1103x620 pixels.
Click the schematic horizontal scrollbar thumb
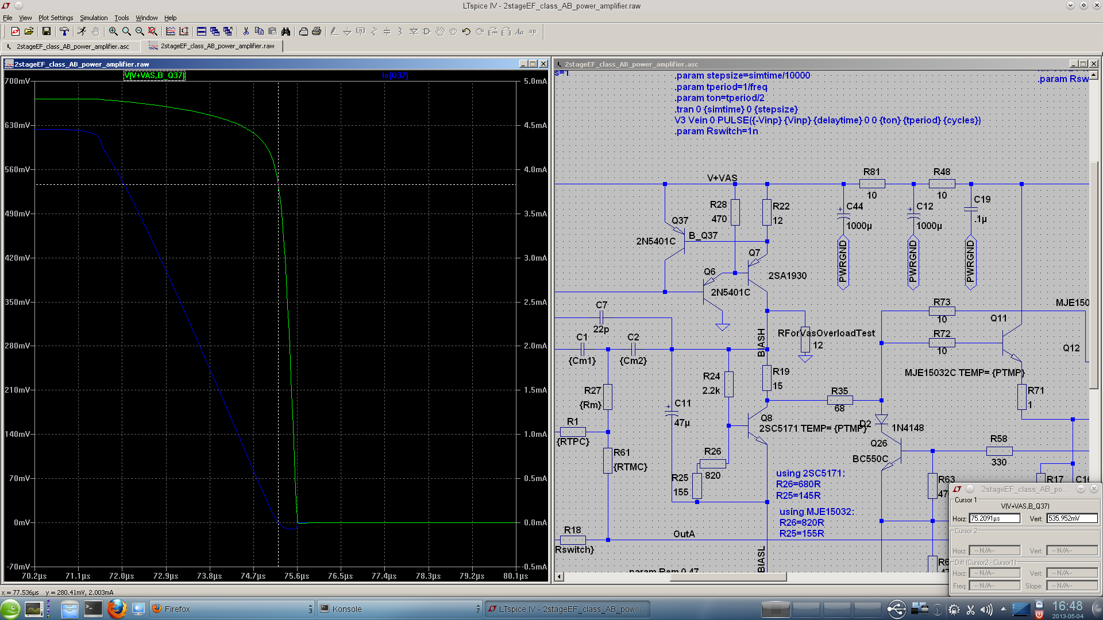point(728,576)
